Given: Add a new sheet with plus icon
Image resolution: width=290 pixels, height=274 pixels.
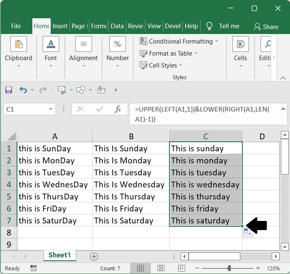Looking at the screenshot, I should click(94, 257).
